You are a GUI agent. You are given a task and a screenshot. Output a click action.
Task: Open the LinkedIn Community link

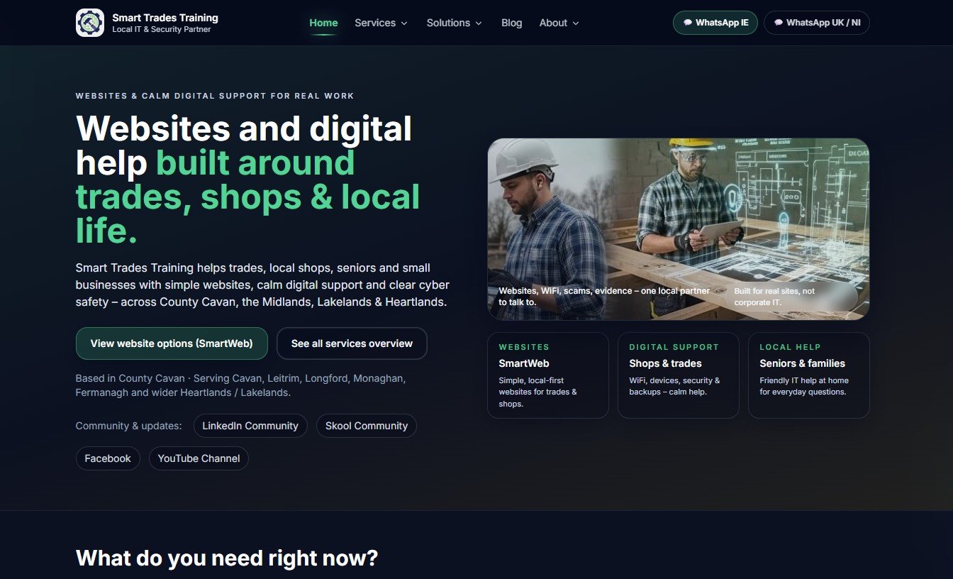pyautogui.click(x=250, y=426)
